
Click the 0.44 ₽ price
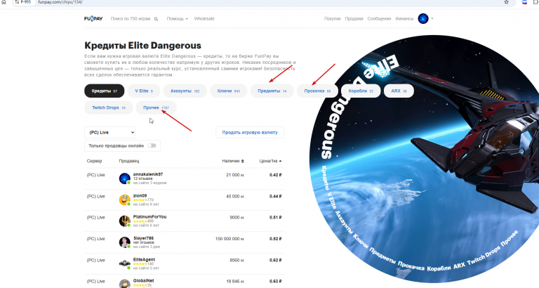click(x=275, y=197)
